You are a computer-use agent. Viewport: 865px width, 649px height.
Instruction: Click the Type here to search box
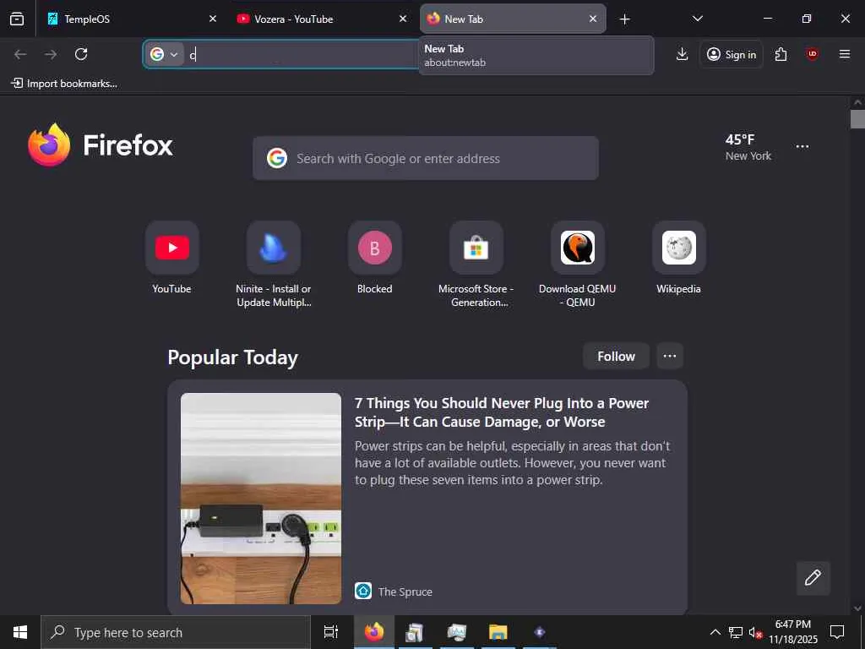click(x=176, y=632)
